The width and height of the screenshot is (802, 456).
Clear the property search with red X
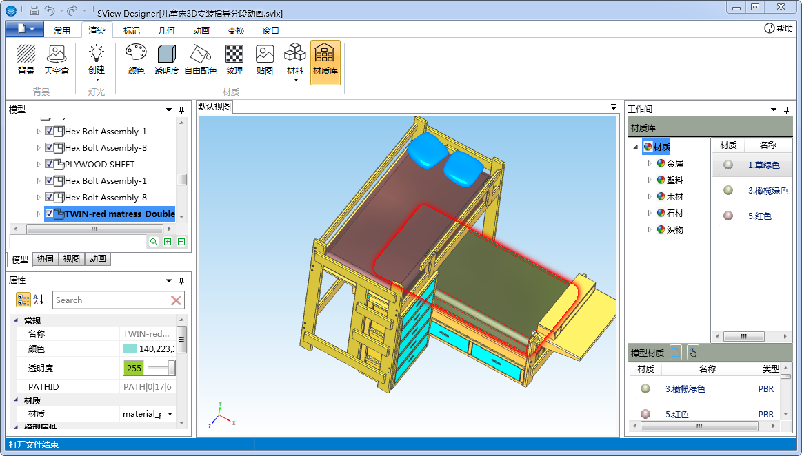(x=176, y=300)
